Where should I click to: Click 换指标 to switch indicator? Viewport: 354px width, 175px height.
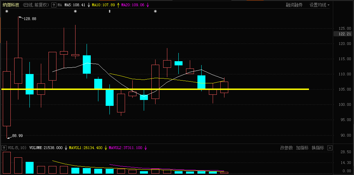pos(318,148)
